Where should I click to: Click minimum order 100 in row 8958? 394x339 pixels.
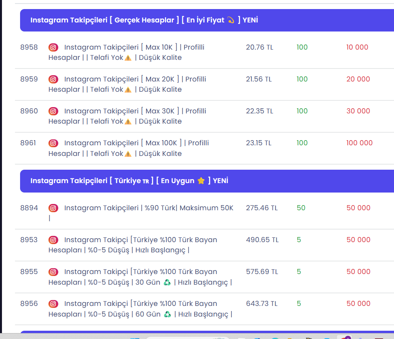[302, 47]
